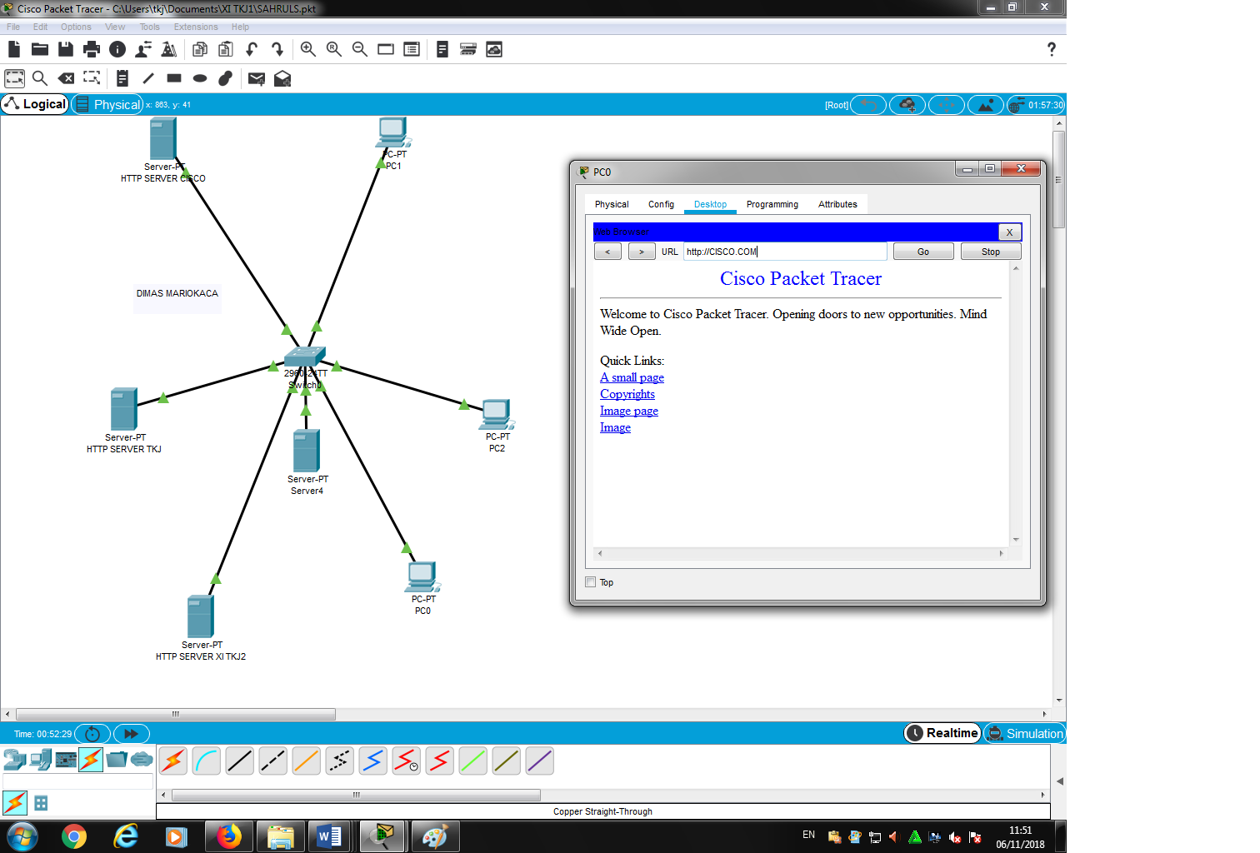Open a file with the folder icon
The image size is (1260, 853).
pos(40,49)
